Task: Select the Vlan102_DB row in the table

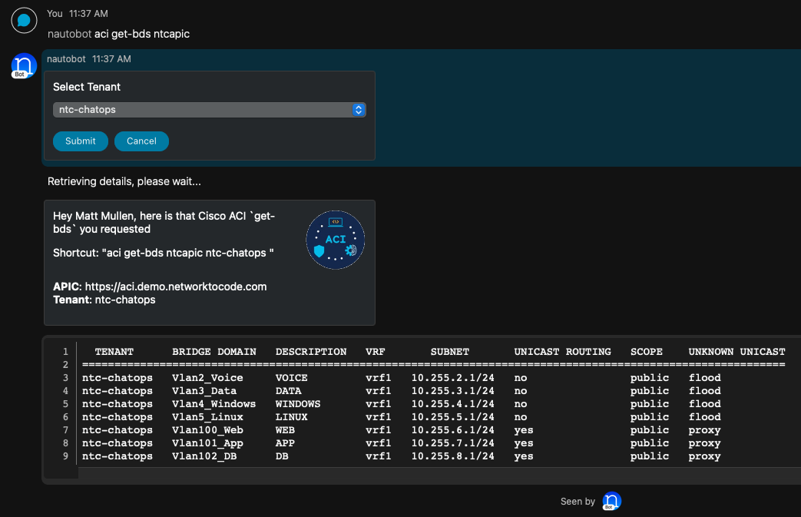Action: click(x=201, y=456)
